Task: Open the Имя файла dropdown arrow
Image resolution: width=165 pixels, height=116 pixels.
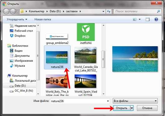Action: click(x=108, y=101)
